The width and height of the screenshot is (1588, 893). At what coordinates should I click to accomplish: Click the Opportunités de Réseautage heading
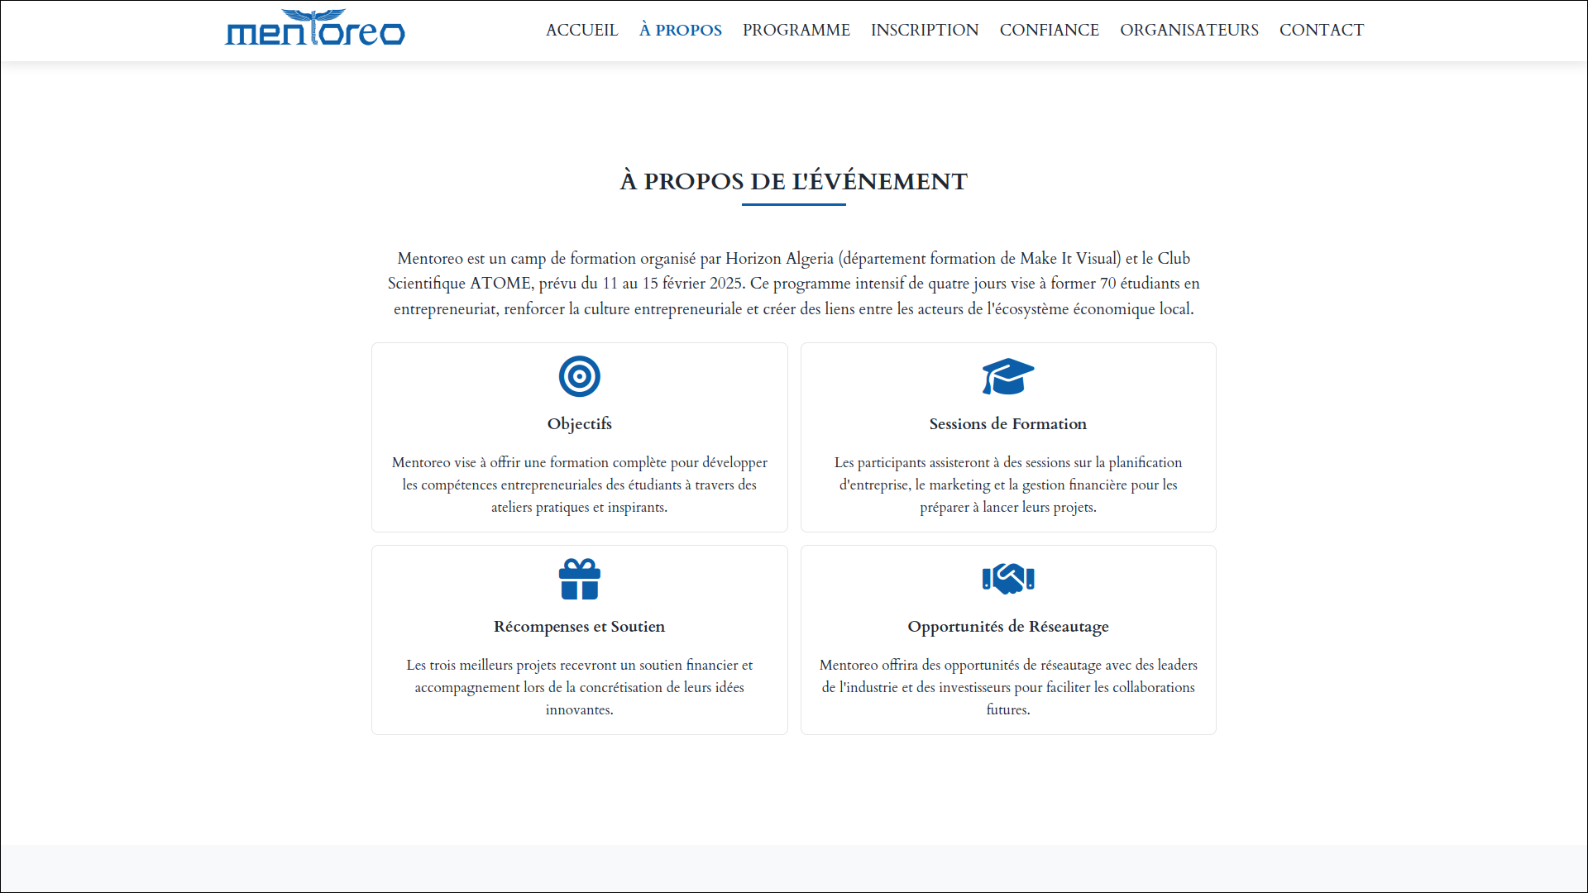click(x=1007, y=626)
